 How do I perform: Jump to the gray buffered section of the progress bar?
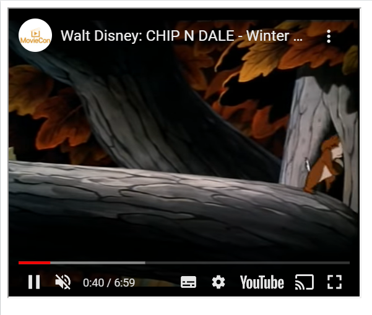click(98, 262)
